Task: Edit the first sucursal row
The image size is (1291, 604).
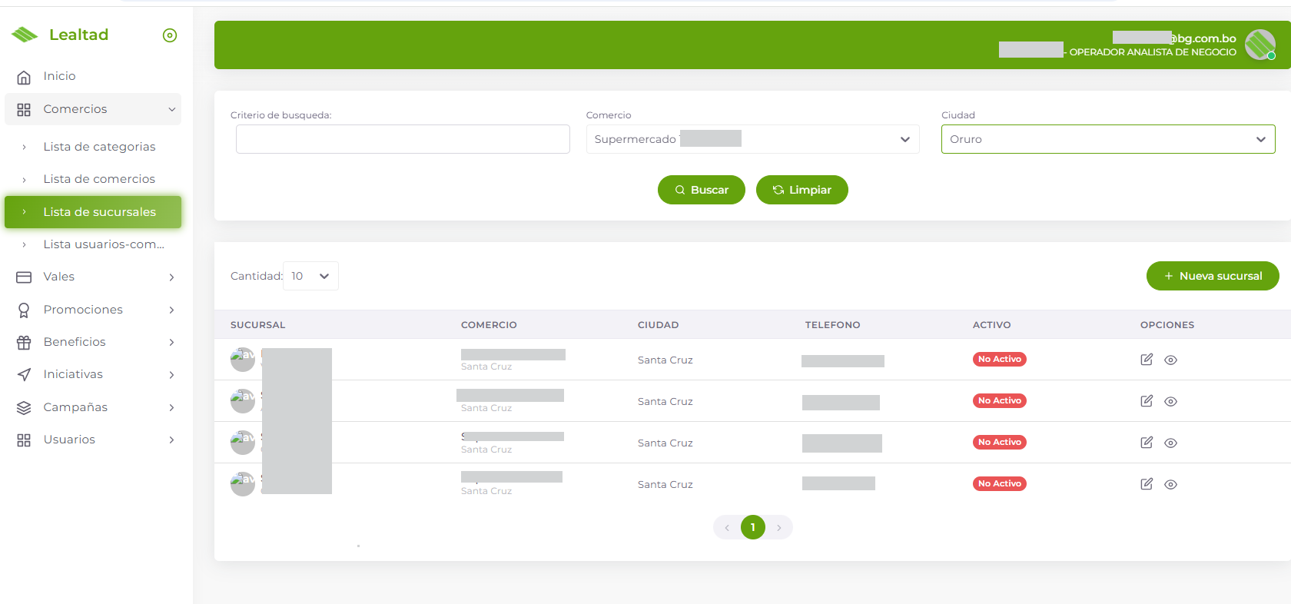Action: (x=1147, y=360)
